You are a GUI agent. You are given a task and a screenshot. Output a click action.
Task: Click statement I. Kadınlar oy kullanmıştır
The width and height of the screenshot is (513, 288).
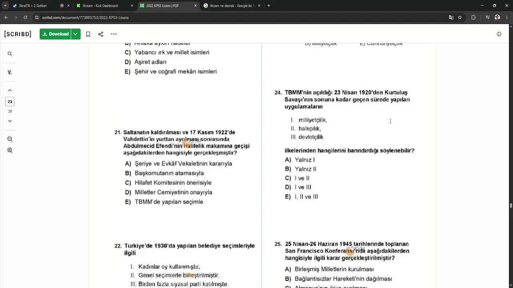point(166,267)
